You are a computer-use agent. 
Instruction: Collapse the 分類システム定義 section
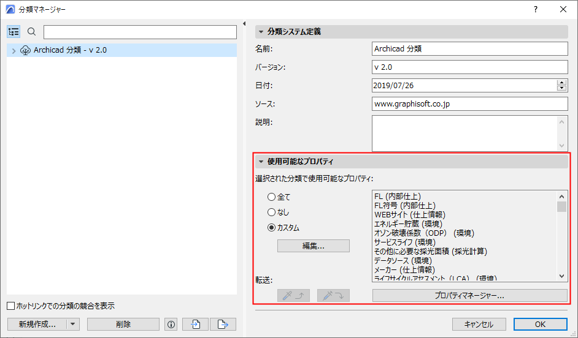[x=261, y=32]
